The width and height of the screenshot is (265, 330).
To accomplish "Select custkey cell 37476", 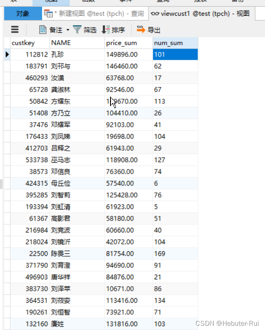I will (30, 125).
